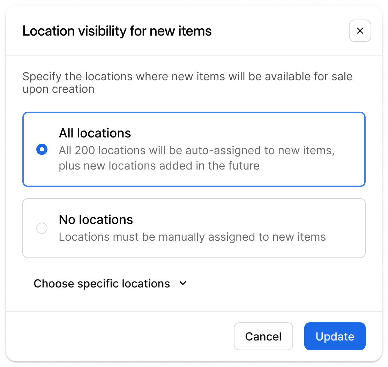Image resolution: width=388 pixels, height=367 pixels.
Task: Click the small down arrow beside Choose specific locations
Action: click(183, 283)
